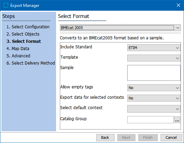Go to step 6 Select Delivery Method
Screen dimensions: 184x143
pyautogui.click(x=31, y=63)
